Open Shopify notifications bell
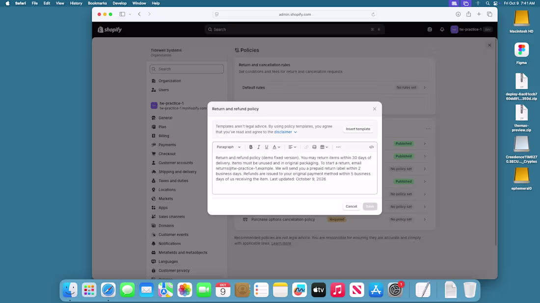 442,29
